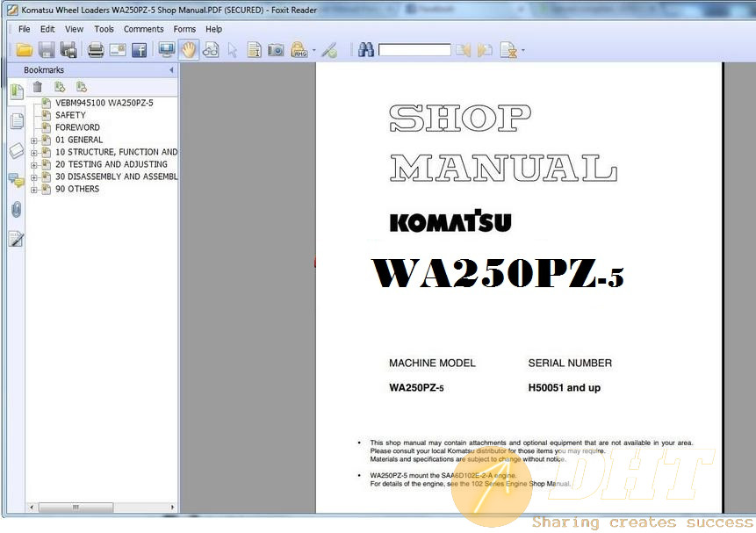Open the Bookmarks side panel tab icon
756x533 pixels.
17,91
